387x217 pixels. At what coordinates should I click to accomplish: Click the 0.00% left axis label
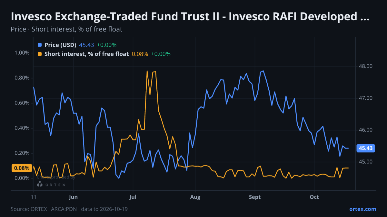pyautogui.click(x=22, y=178)
